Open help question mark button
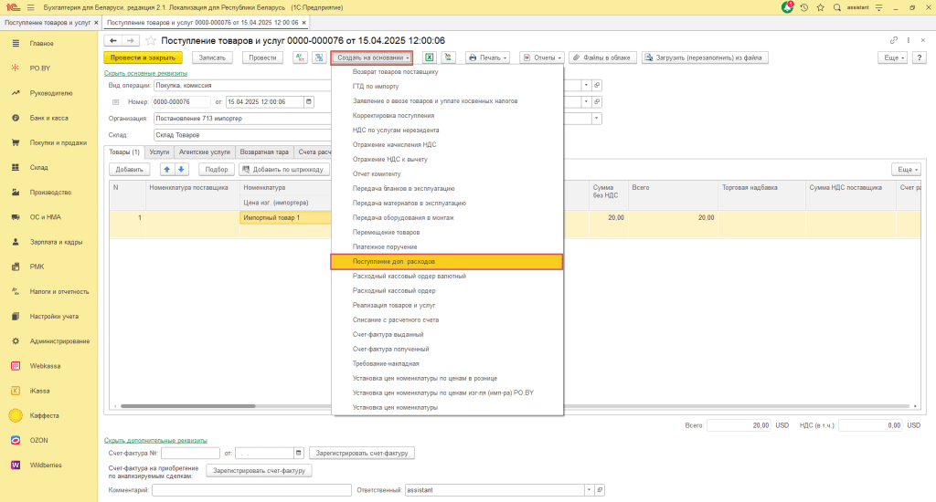The height and width of the screenshot is (502, 936). (x=920, y=58)
